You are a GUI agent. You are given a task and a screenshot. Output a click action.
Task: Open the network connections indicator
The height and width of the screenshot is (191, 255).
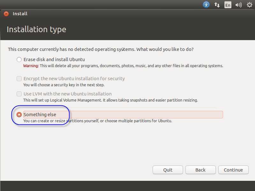(x=217, y=5)
